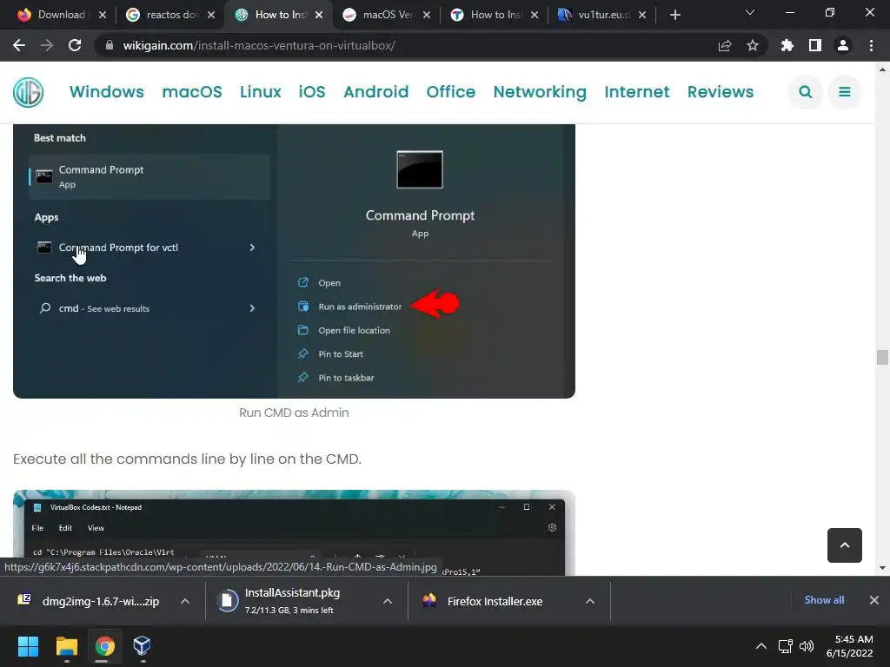Click the VirtualBox Codes Notepad screenshot

pos(294,533)
